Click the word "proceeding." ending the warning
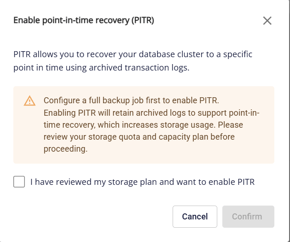 tap(65, 149)
